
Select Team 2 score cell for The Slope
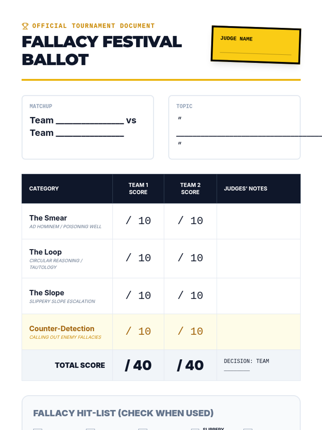coord(190,296)
